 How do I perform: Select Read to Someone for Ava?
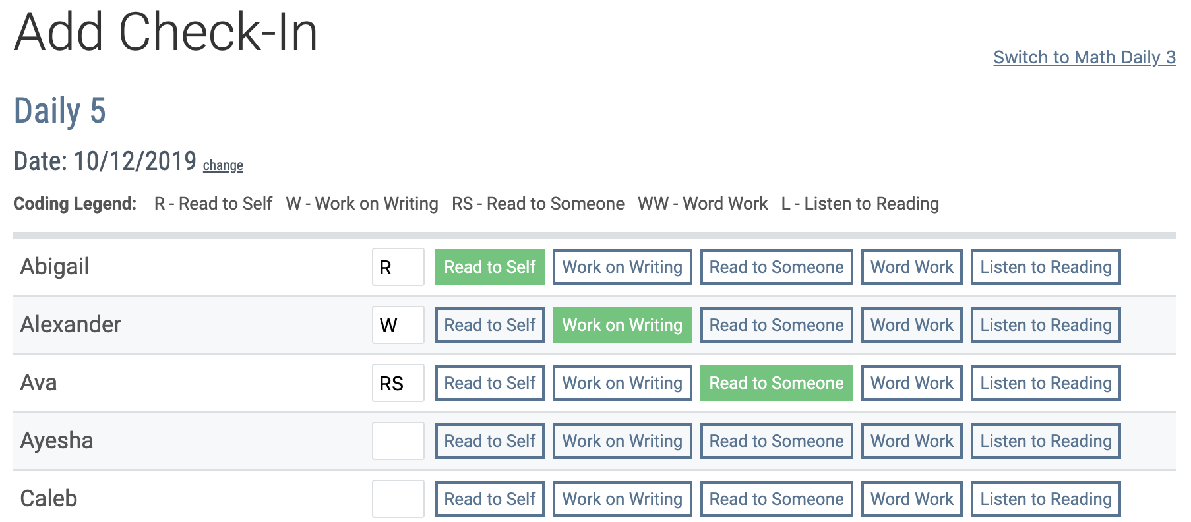(x=776, y=383)
